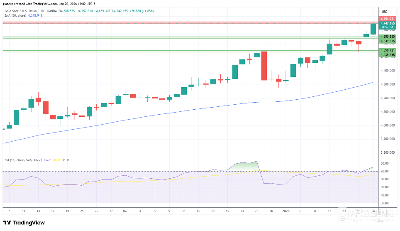
Task: Select the RSI (14, close, SMA, 14, 2) legend
Action: [22, 159]
